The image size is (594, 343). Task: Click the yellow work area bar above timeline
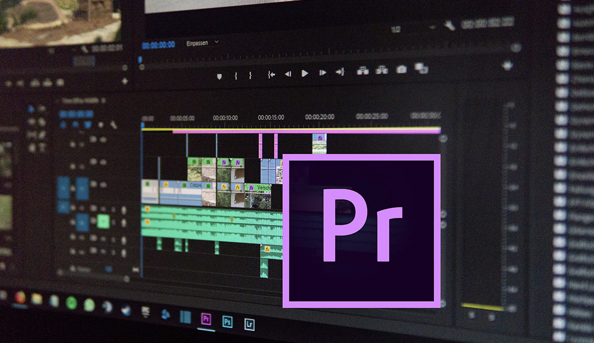(291, 129)
